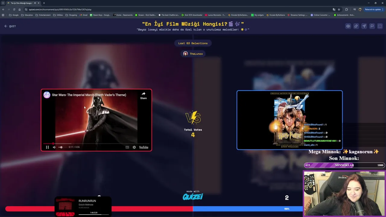
Task: Open Star Wars Imperial March video title
Action: coord(89,95)
